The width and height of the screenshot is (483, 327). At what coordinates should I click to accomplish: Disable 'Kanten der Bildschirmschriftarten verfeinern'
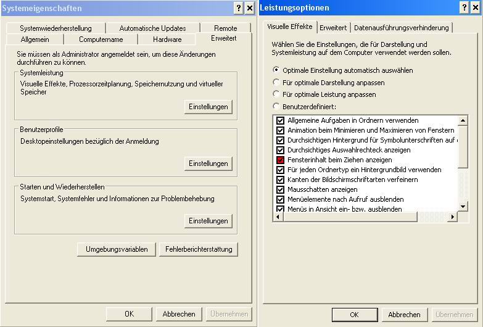click(280, 180)
